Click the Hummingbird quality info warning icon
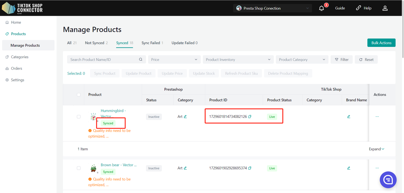Screen dimensions: 404x193 click(90, 130)
